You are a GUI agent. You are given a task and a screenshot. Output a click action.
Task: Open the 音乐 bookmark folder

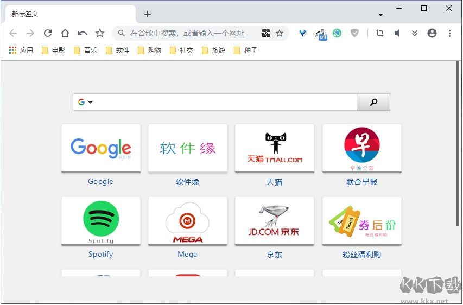85,50
